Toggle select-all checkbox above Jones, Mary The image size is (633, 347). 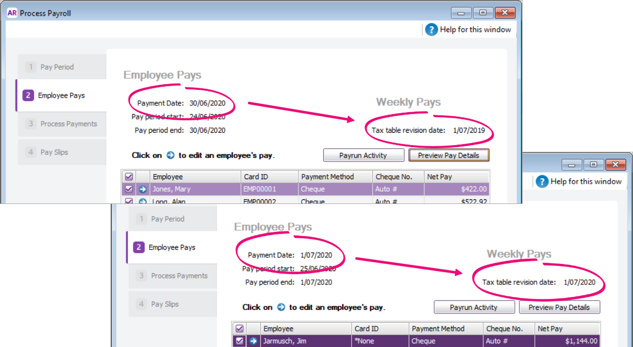[129, 177]
